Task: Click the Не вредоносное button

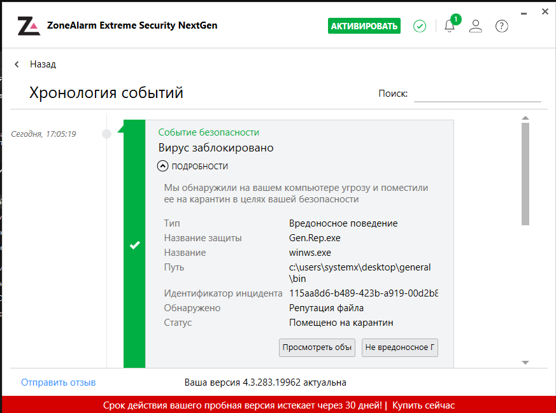Action: (x=399, y=347)
